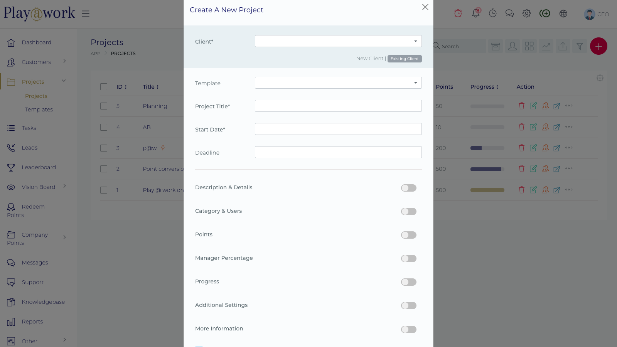Click the edit icon for project AB
Image resolution: width=617 pixels, height=347 pixels.
click(533, 127)
